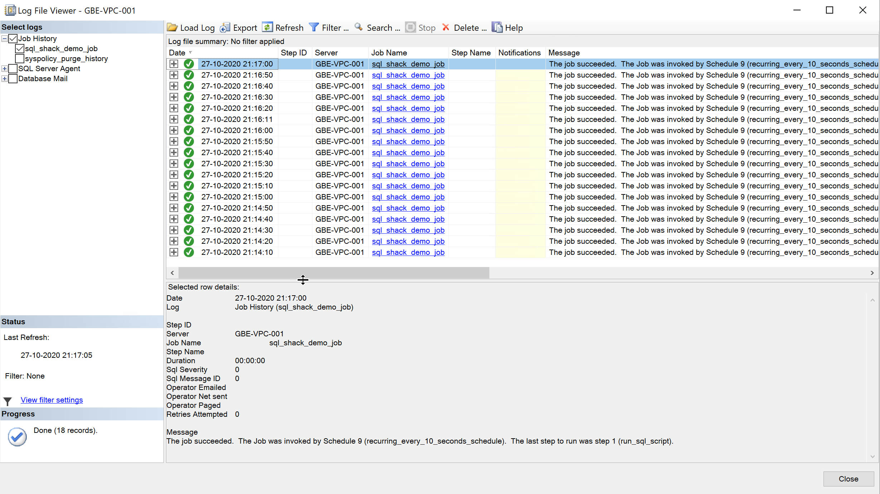Screen dimensions: 880x494
Task: Open Help book icon
Action: pyautogui.click(x=497, y=28)
